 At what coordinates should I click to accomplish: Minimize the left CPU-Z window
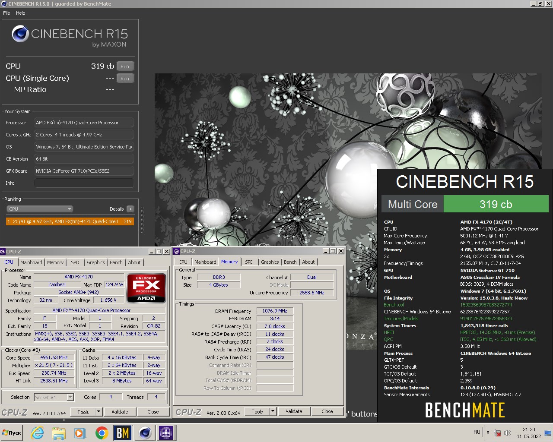152,252
